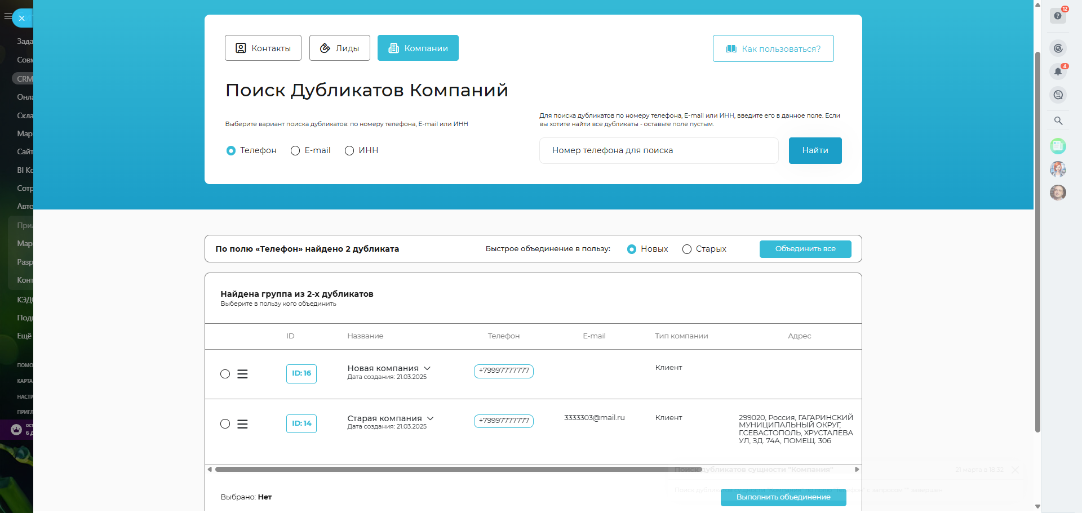This screenshot has height=513, width=1082.
Task: Open the help icon with 12 badge
Action: 1058,16
